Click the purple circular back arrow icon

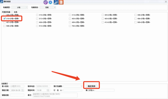(x=46, y=2)
